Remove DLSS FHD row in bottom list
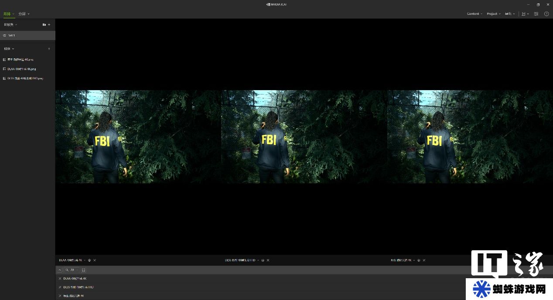553x300 pixels. 60,287
